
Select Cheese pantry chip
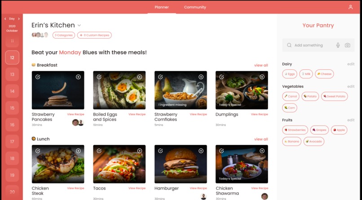(324, 74)
